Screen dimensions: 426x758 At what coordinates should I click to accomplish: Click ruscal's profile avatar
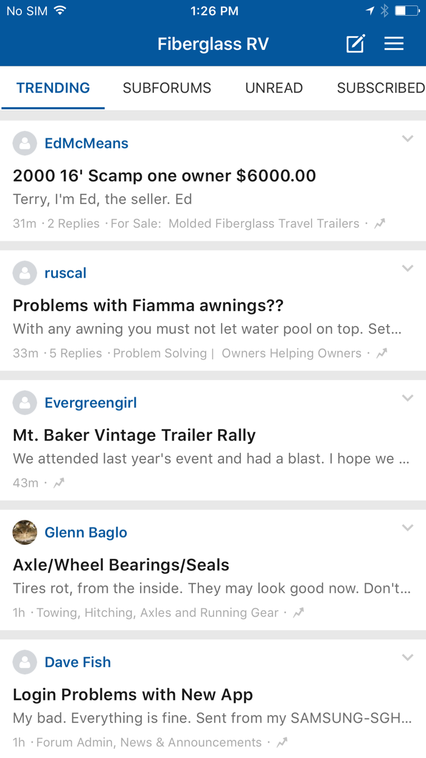pos(24,273)
